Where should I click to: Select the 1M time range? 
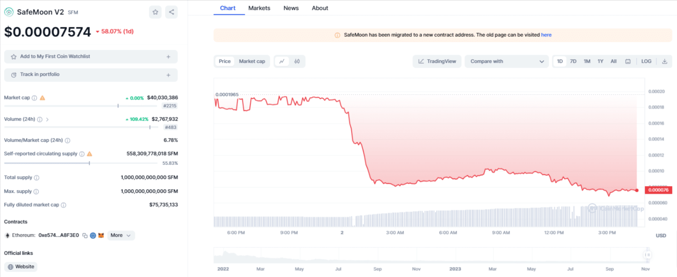[587, 61]
